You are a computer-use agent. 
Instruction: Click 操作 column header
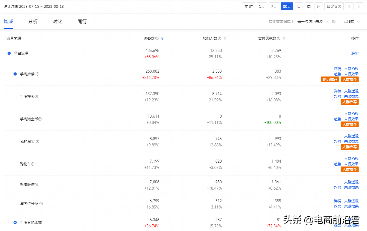pyautogui.click(x=355, y=38)
